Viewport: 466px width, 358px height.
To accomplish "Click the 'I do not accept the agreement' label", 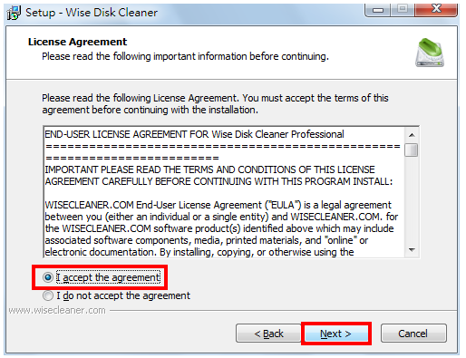I will [123, 295].
